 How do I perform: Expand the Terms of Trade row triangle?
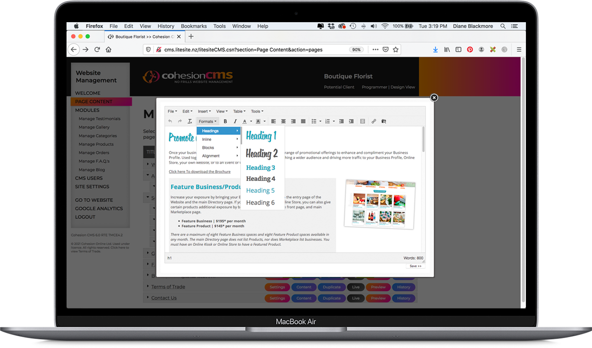point(148,287)
